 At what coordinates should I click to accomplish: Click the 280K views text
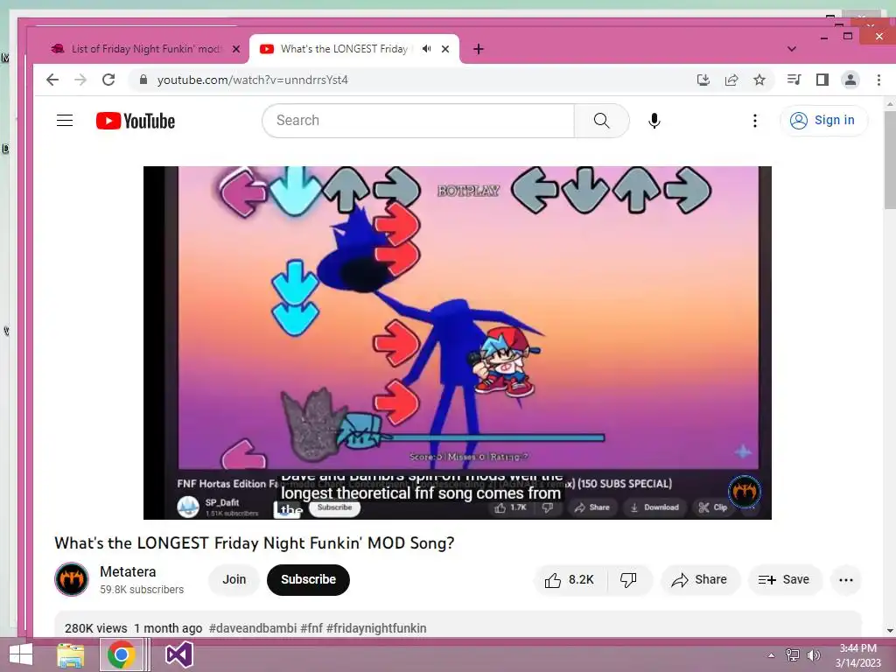pyautogui.click(x=95, y=628)
